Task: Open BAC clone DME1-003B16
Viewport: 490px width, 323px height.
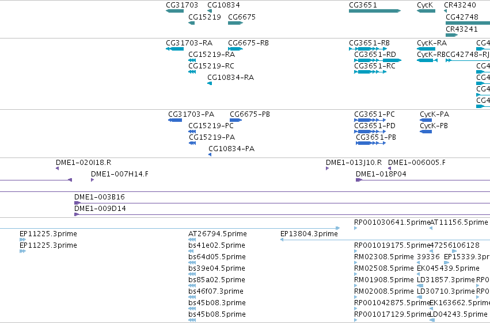Action: click(x=100, y=197)
